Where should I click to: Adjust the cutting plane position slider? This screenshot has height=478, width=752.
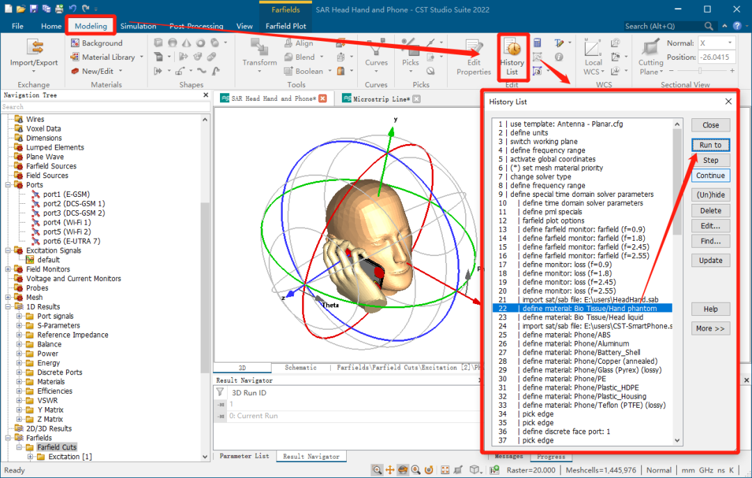pos(700,70)
